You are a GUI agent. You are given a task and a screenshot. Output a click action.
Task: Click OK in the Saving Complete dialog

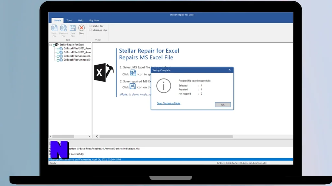[223, 105]
